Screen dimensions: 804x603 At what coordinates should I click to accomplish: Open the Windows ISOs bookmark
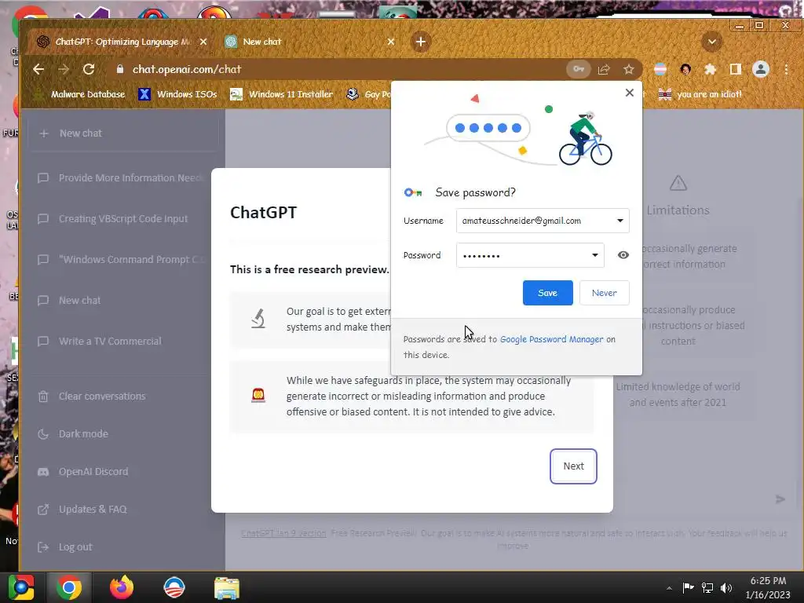(178, 94)
